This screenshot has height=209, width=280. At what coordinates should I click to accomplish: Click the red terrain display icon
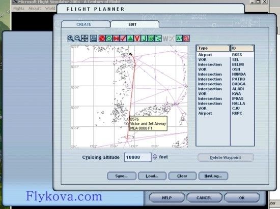[186, 38]
